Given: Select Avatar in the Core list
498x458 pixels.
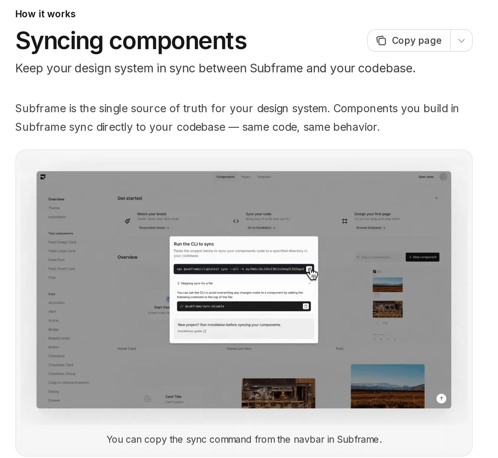Looking at the screenshot, I should point(54,321).
